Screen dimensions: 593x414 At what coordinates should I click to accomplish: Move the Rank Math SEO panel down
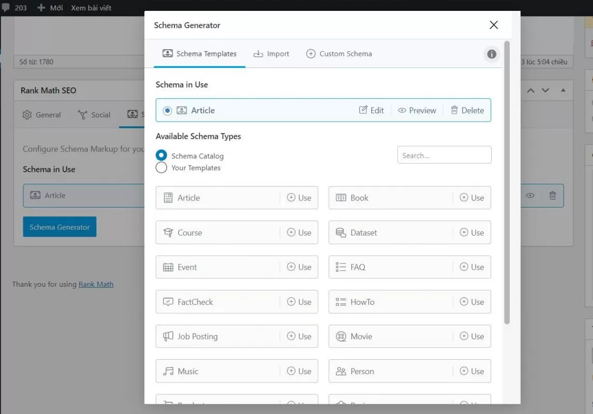point(545,91)
